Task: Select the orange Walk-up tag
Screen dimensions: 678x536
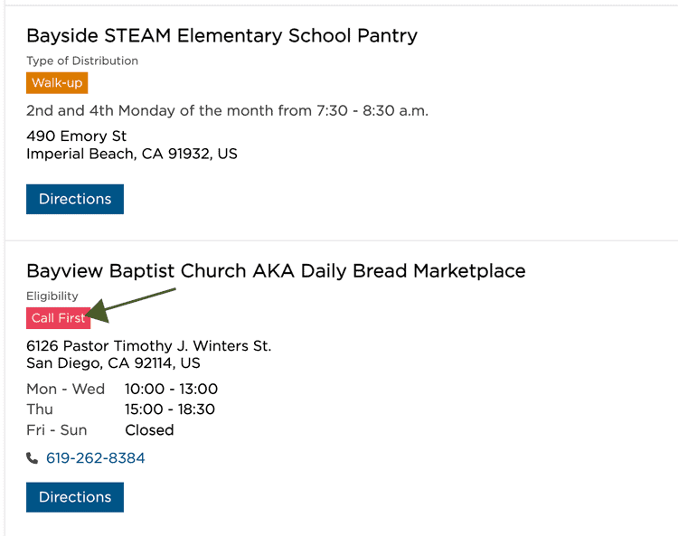Action: pos(57,83)
